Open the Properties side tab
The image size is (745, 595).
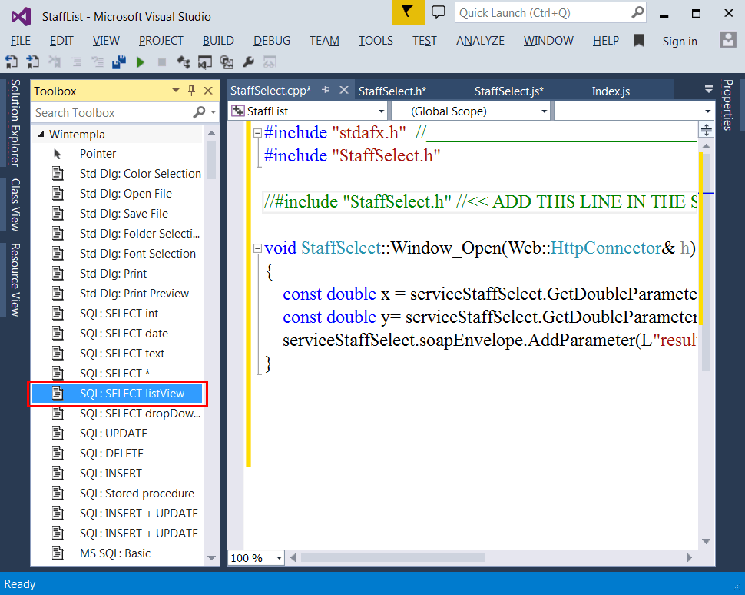click(727, 105)
